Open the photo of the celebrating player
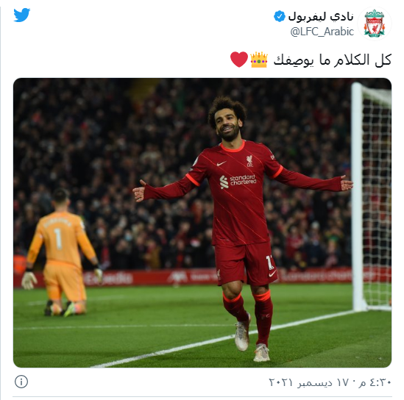 202,223
